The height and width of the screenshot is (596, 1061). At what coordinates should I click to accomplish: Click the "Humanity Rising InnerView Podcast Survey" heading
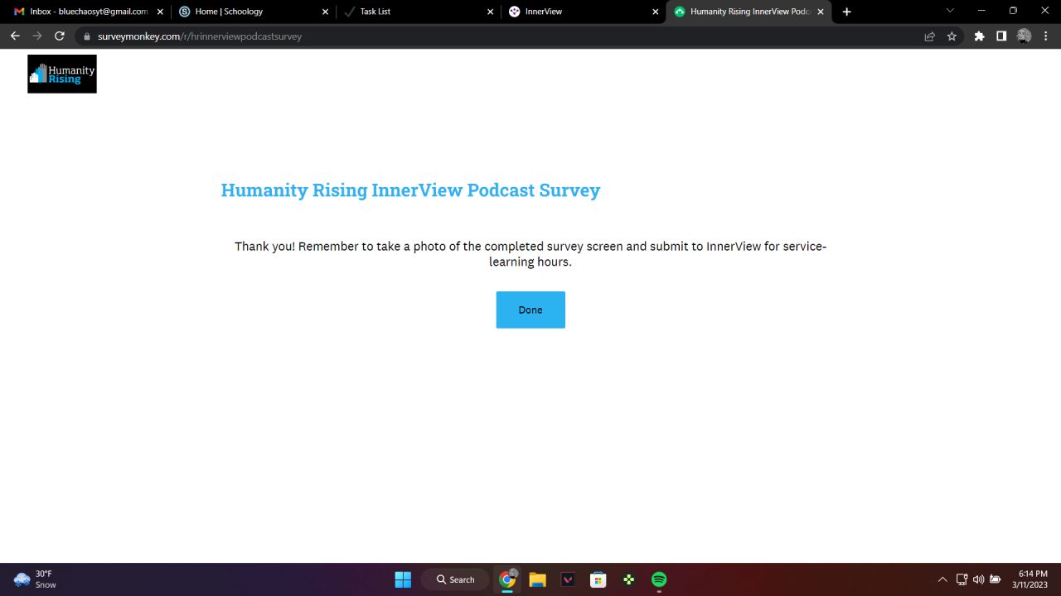410,190
